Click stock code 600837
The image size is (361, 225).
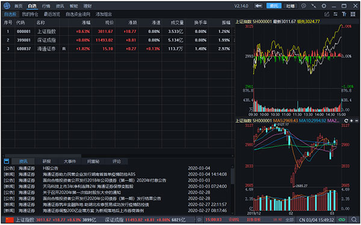pos(23,49)
